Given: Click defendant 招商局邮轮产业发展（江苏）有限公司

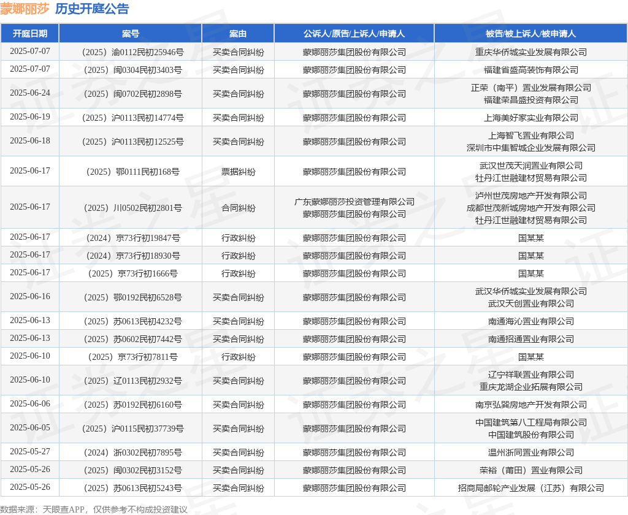Looking at the screenshot, I should click(x=530, y=488).
